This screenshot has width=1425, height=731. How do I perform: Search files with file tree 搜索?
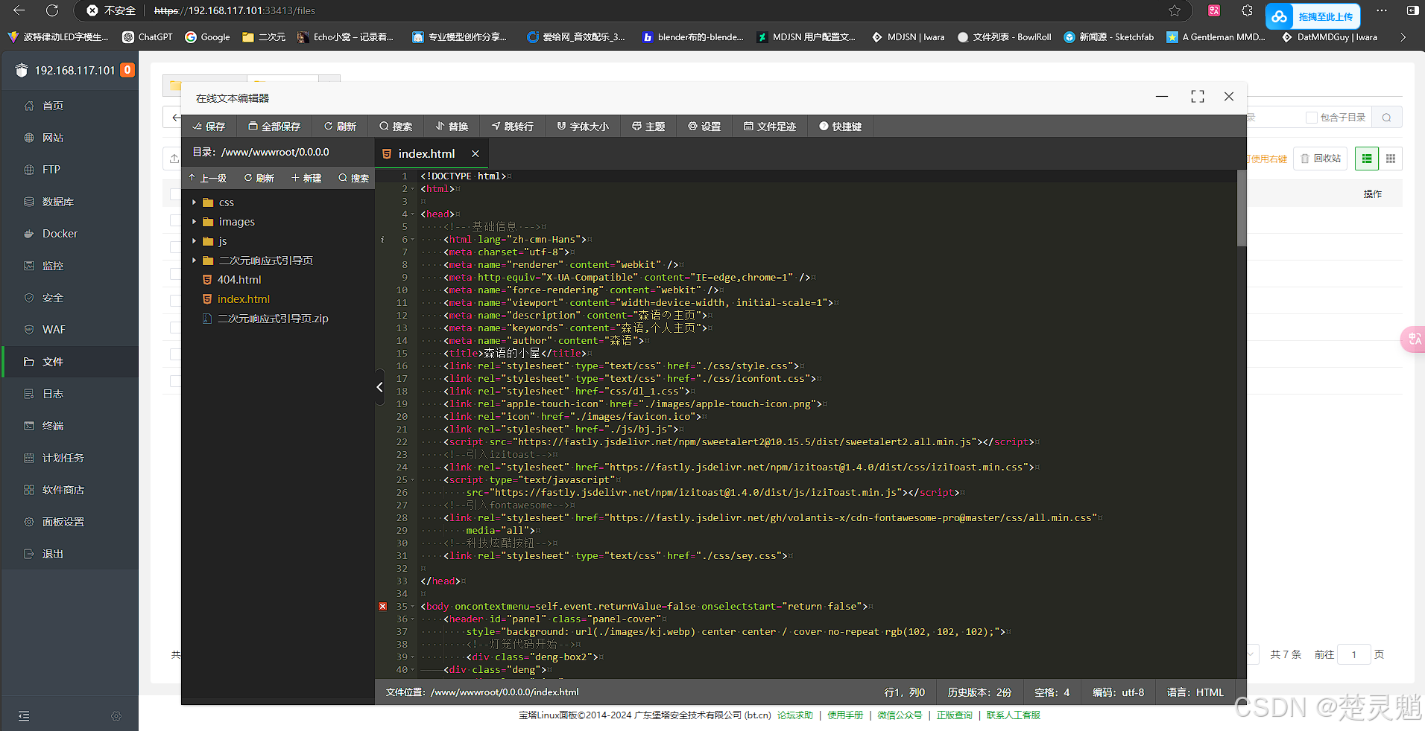tap(354, 178)
